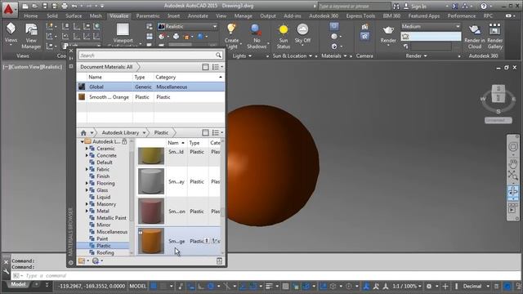523x294 pixels.
Task: Click the Pan hand tool in navigation bar
Action: (512, 163)
